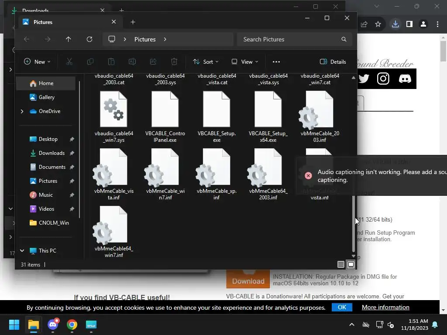This screenshot has width=447, height=335.
Task: Select vbMmeCable_xp.inf file
Action: click(x=217, y=174)
